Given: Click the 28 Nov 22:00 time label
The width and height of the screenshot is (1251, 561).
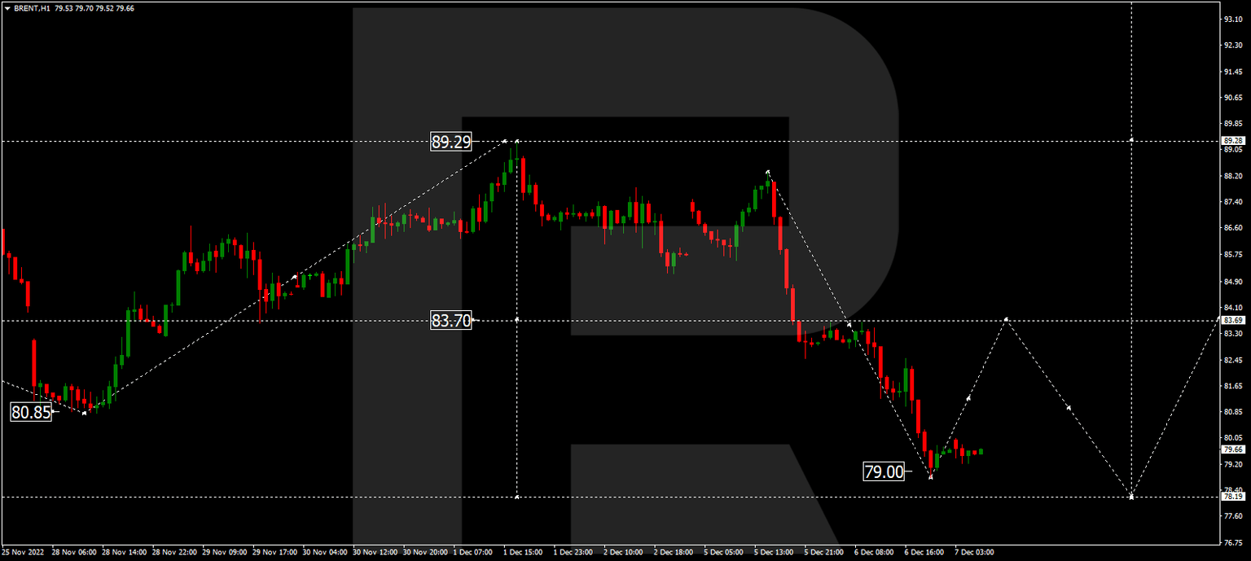Looking at the screenshot, I should [x=175, y=551].
